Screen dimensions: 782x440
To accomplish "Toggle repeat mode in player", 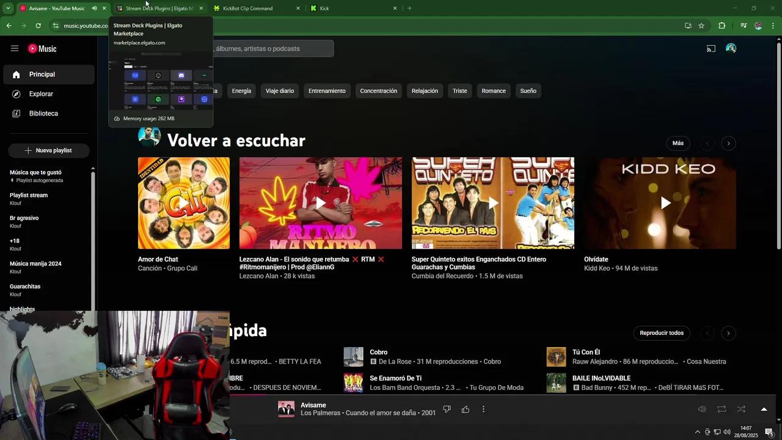I will [x=722, y=409].
